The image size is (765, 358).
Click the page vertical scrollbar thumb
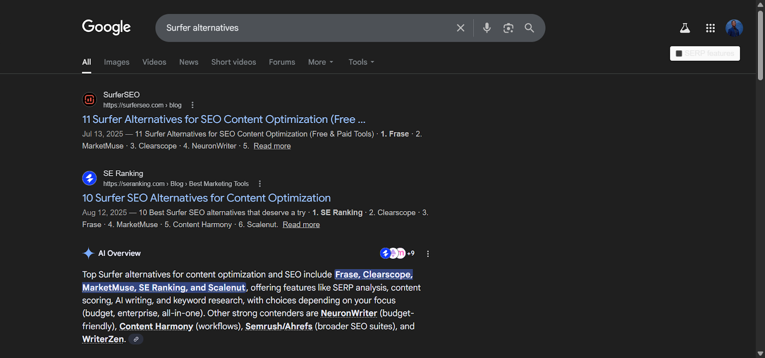pos(760,45)
